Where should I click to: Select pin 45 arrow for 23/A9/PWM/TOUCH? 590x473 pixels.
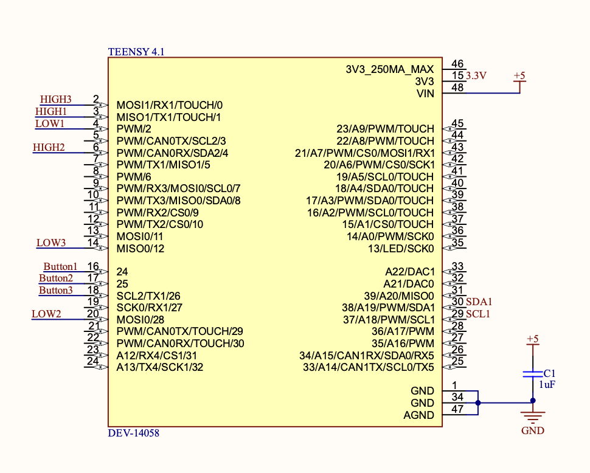(448, 129)
